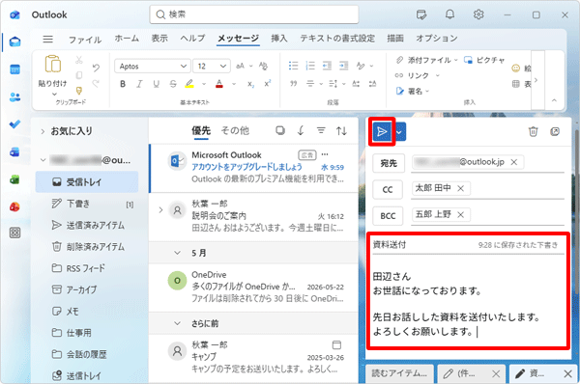
Task: Apply yellow text highlight color
Action: point(189,84)
